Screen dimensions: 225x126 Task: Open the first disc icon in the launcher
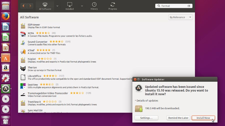pyautogui.click(x=5, y=99)
